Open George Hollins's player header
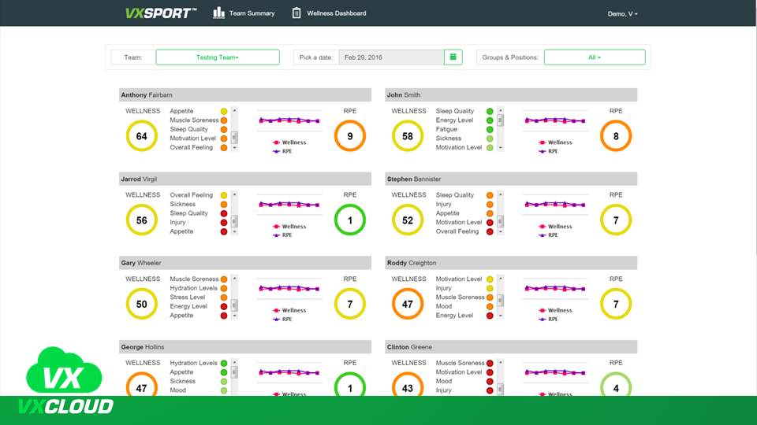The width and height of the screenshot is (757, 425). tap(245, 346)
